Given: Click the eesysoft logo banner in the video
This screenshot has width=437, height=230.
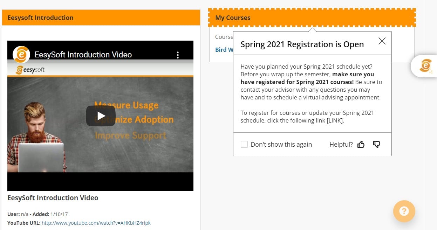Looking at the screenshot, I should point(30,70).
